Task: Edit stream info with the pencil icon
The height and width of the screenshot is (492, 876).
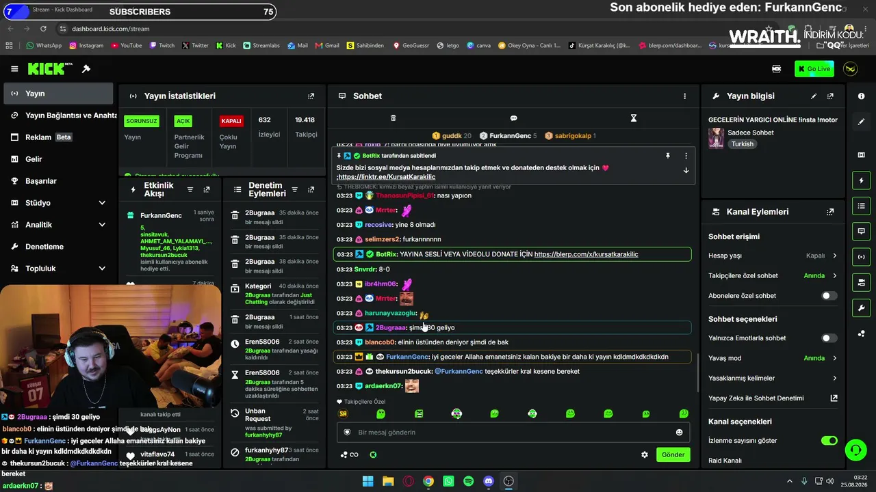Action: [814, 96]
